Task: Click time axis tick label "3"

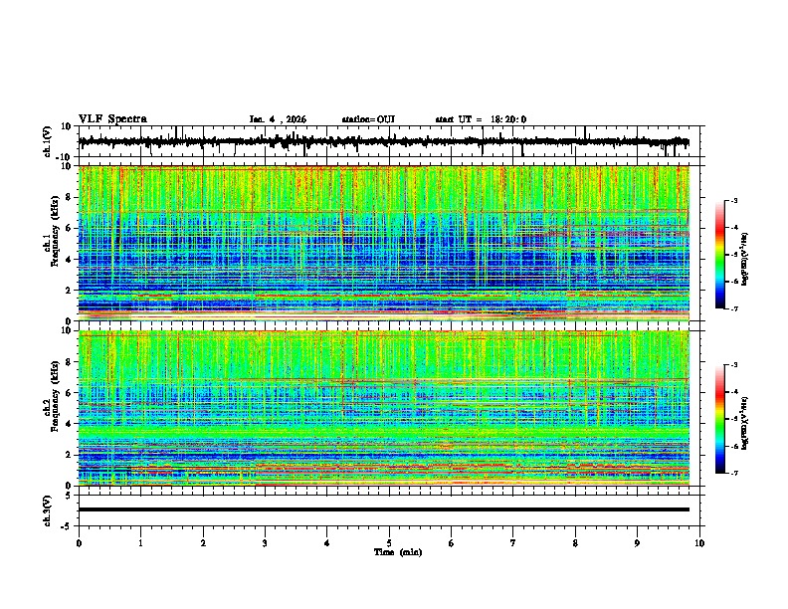Action: (x=265, y=543)
